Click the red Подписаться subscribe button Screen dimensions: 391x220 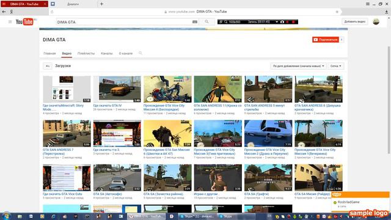326,40
